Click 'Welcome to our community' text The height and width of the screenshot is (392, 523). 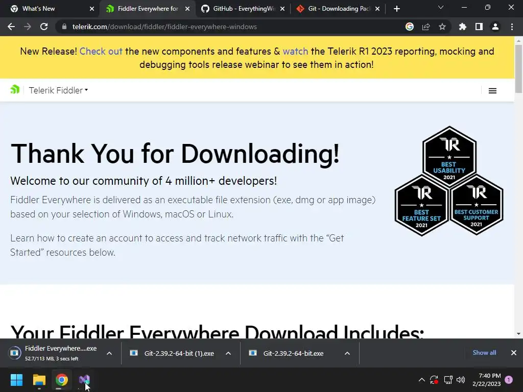point(144,181)
